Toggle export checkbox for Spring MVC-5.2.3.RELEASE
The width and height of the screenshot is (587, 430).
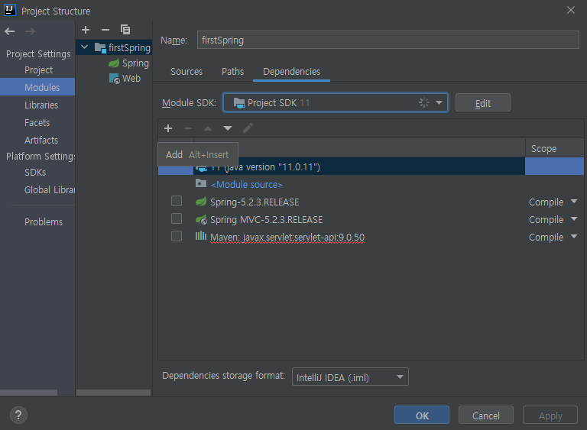[177, 219]
